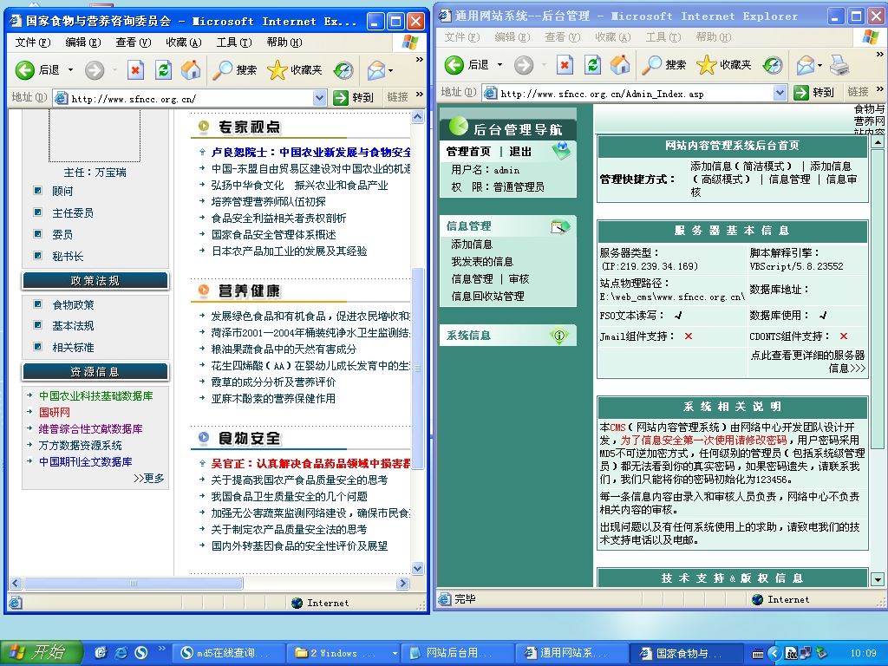Open 编辑(E) menu in admin IE window
The image size is (888, 666).
(x=513, y=36)
